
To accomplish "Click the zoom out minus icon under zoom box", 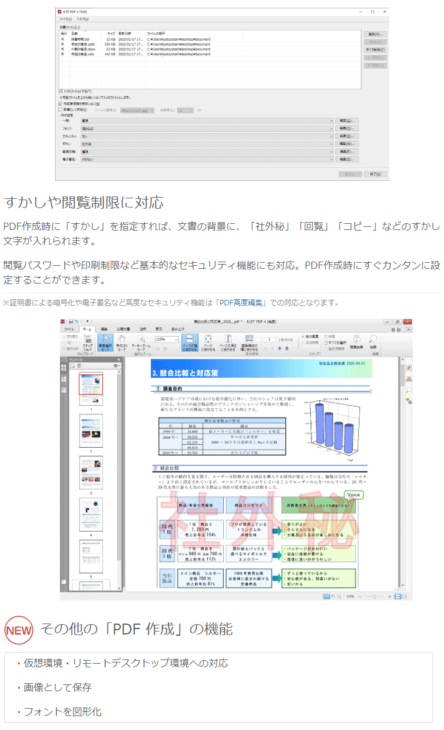I will [x=158, y=348].
